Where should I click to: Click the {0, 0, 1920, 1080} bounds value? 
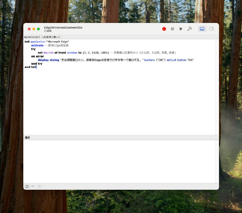click(x=96, y=53)
